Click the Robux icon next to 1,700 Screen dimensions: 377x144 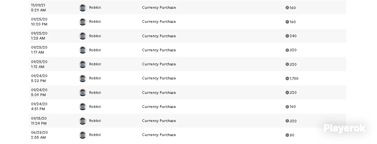pyautogui.click(x=287, y=79)
